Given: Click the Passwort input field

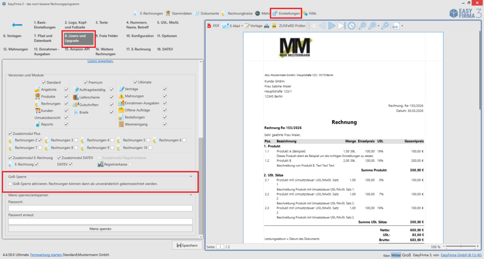Looking at the screenshot, I should pos(100,208).
